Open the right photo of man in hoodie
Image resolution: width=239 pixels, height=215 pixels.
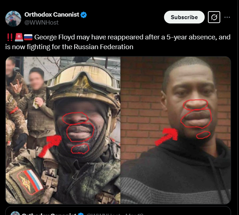click(x=176, y=130)
